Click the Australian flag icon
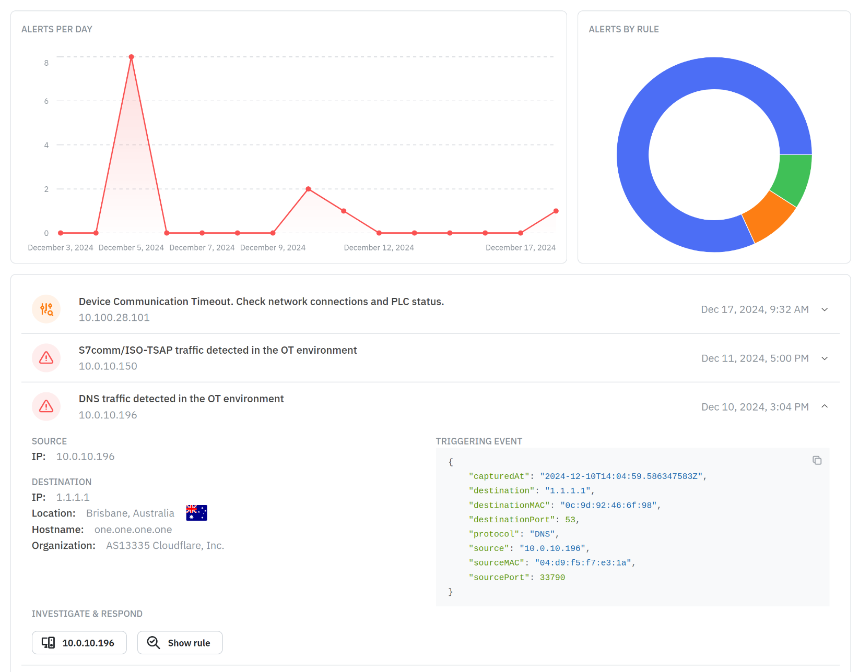 [x=196, y=513]
